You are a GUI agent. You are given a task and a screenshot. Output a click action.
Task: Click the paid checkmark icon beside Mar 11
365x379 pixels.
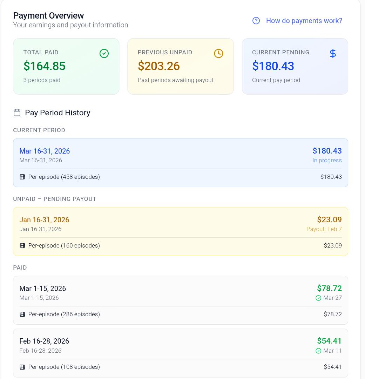(318, 351)
